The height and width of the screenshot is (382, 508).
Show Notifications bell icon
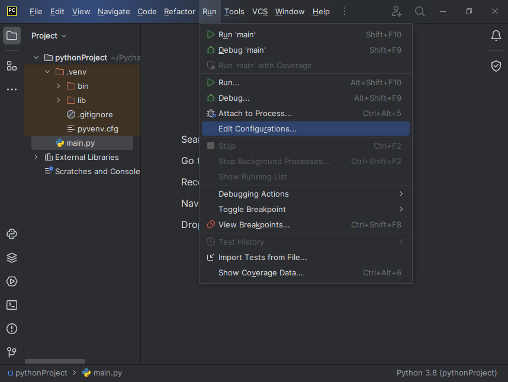pyautogui.click(x=496, y=36)
